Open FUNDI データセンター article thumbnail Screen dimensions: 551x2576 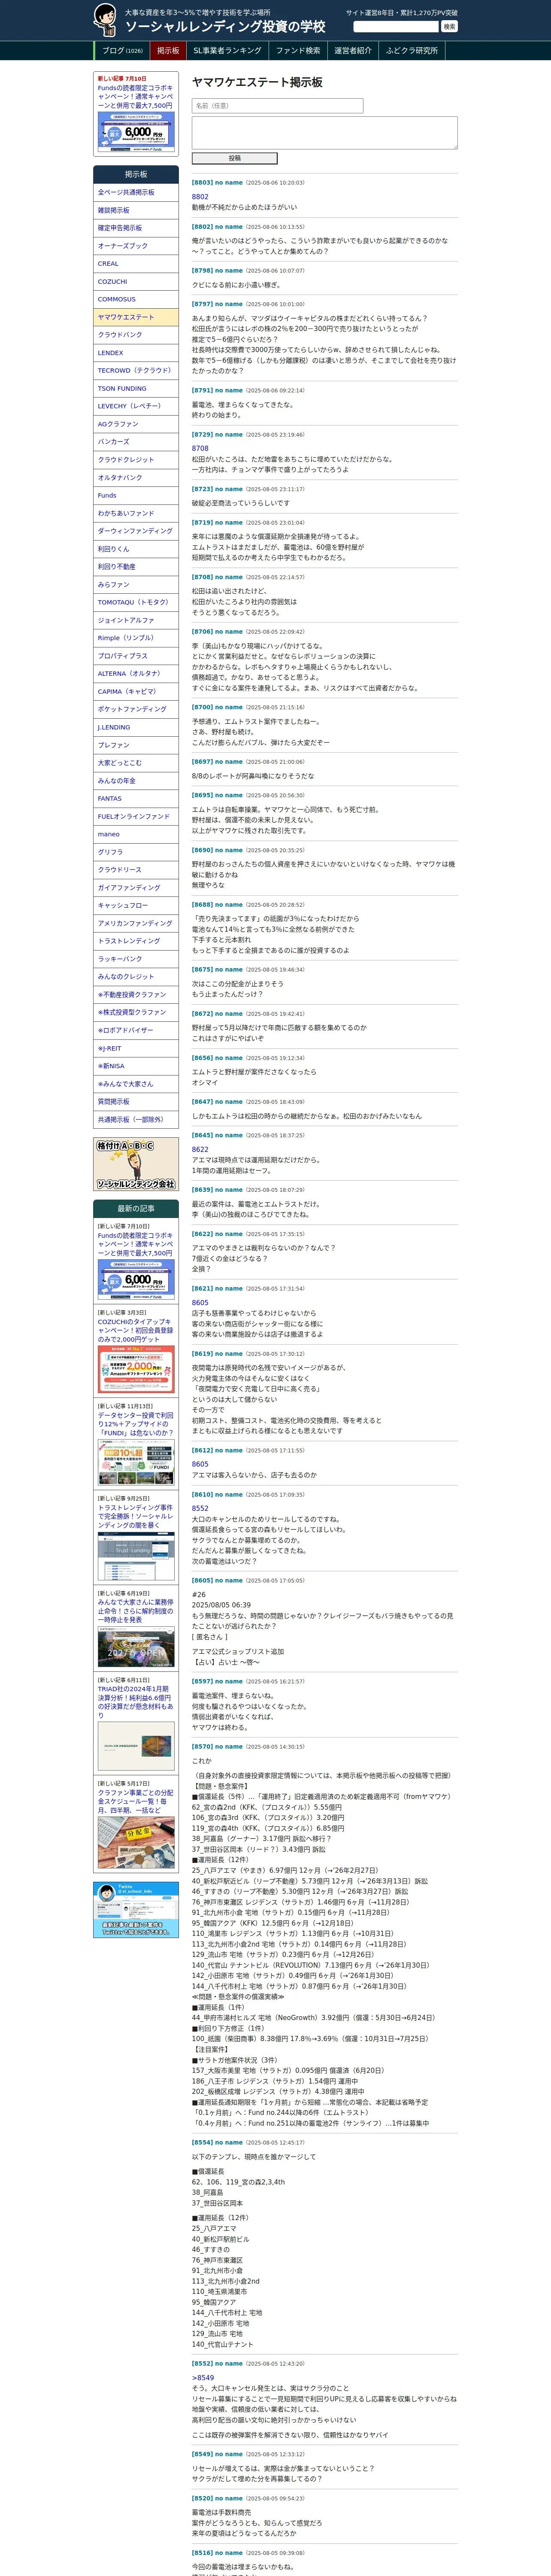[x=136, y=1462]
